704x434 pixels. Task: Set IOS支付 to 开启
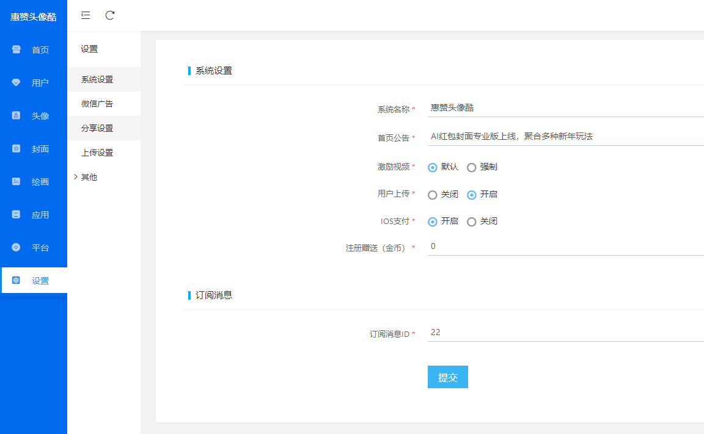[433, 222]
